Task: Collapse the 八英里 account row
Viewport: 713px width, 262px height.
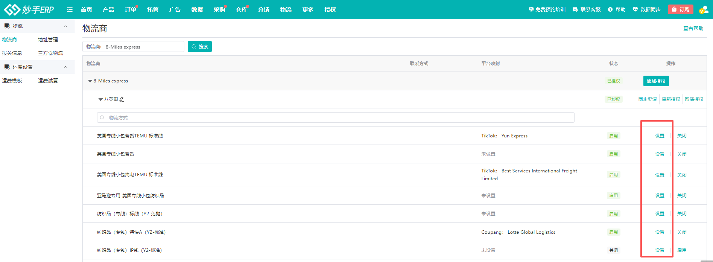Action: [100, 99]
